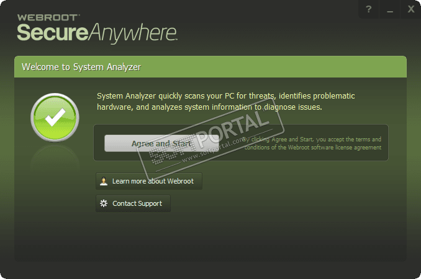Click the green checkmark status icon

coord(55,117)
